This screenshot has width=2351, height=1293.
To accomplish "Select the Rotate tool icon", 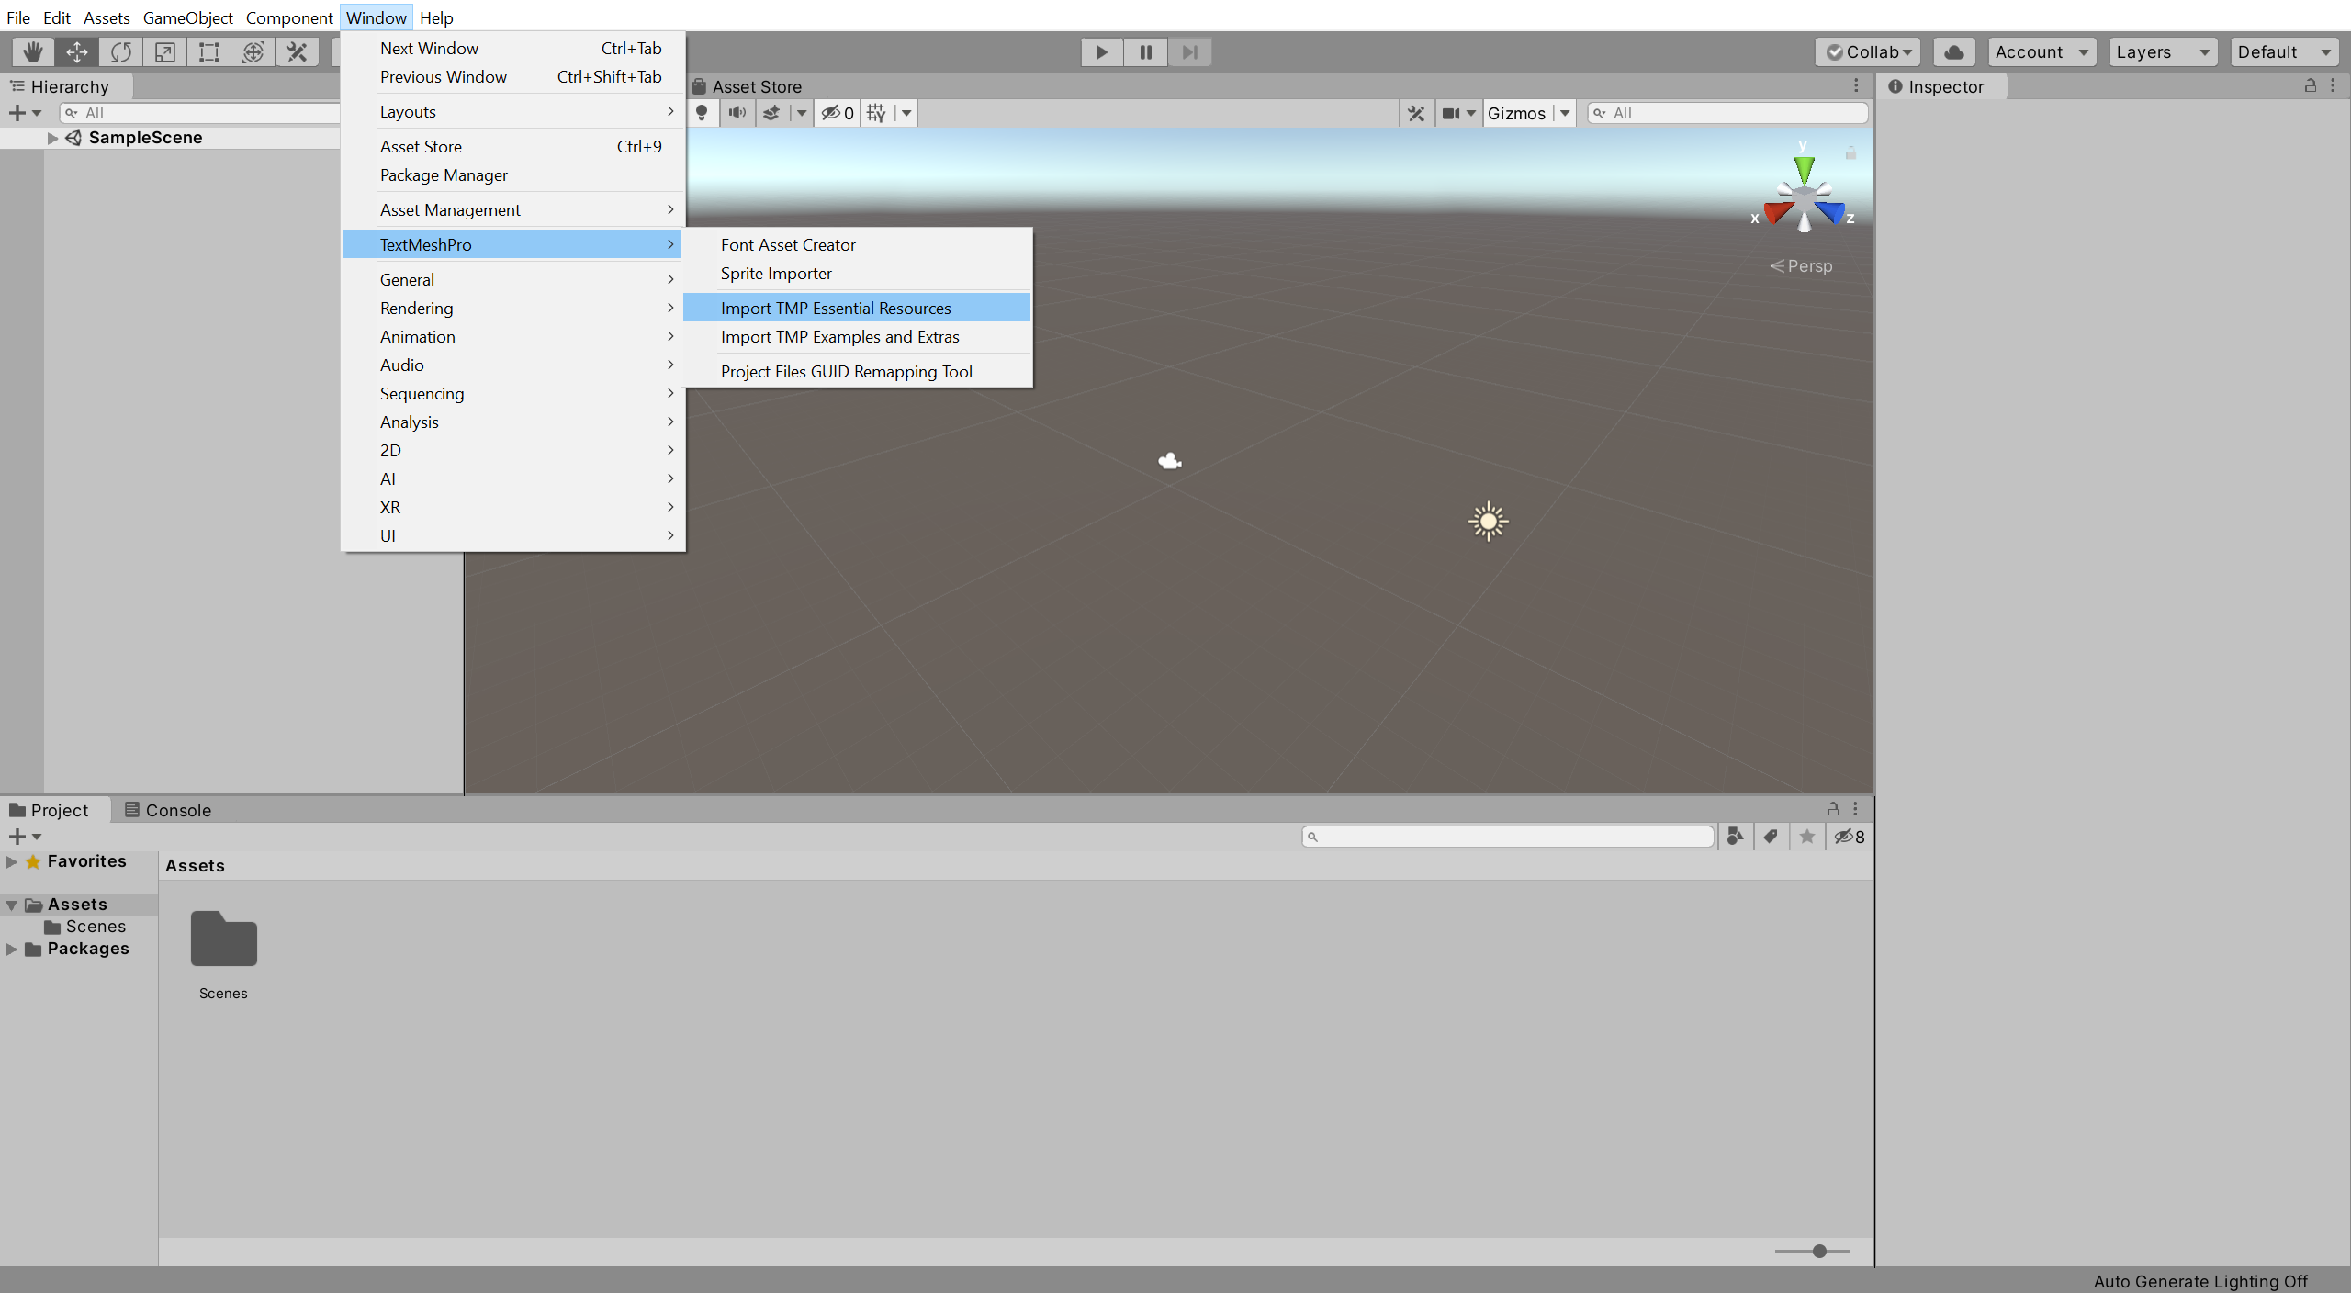I will [121, 52].
